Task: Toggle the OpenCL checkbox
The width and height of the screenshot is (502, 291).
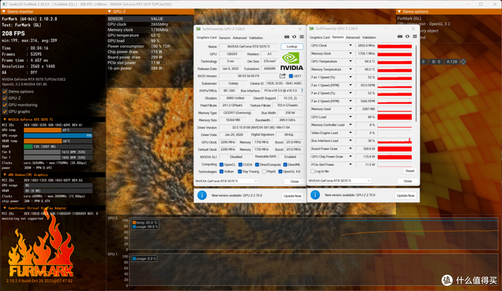Action: [x=221, y=165]
